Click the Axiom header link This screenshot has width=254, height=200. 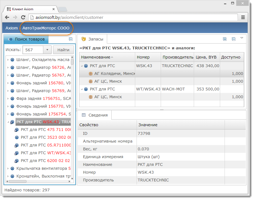(11, 28)
